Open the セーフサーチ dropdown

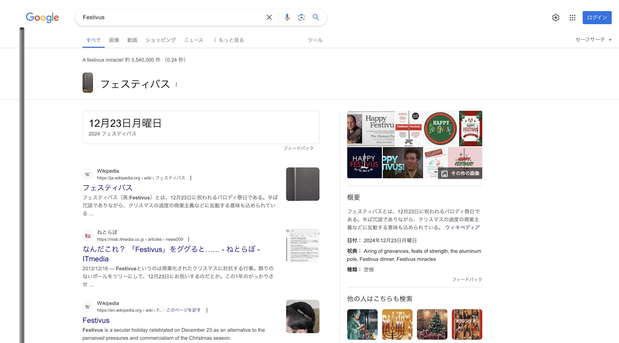[x=593, y=40]
